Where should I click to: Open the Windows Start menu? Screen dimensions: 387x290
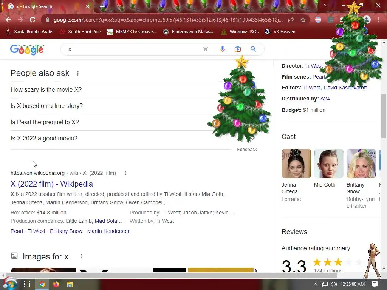[10, 284]
